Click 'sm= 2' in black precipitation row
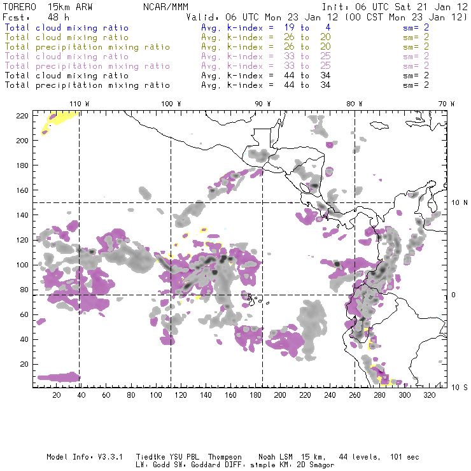Viewport: 471px width, 471px height. tap(416, 85)
